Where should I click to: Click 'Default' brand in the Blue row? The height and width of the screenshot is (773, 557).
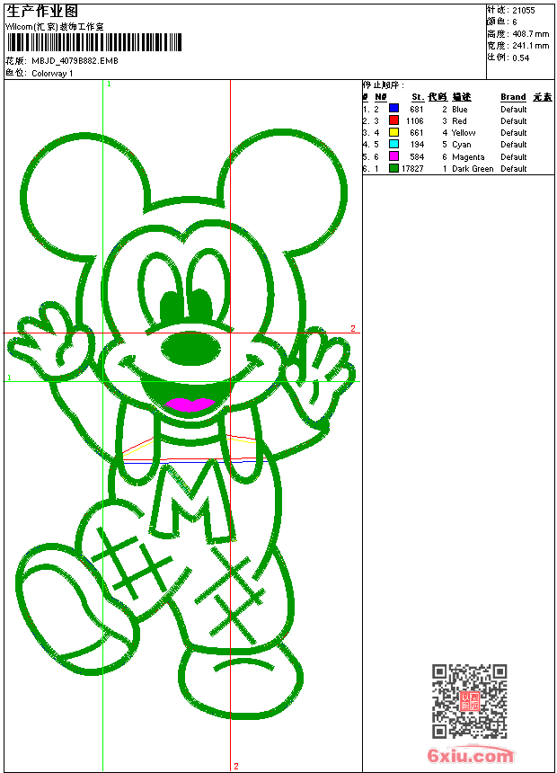[513, 110]
